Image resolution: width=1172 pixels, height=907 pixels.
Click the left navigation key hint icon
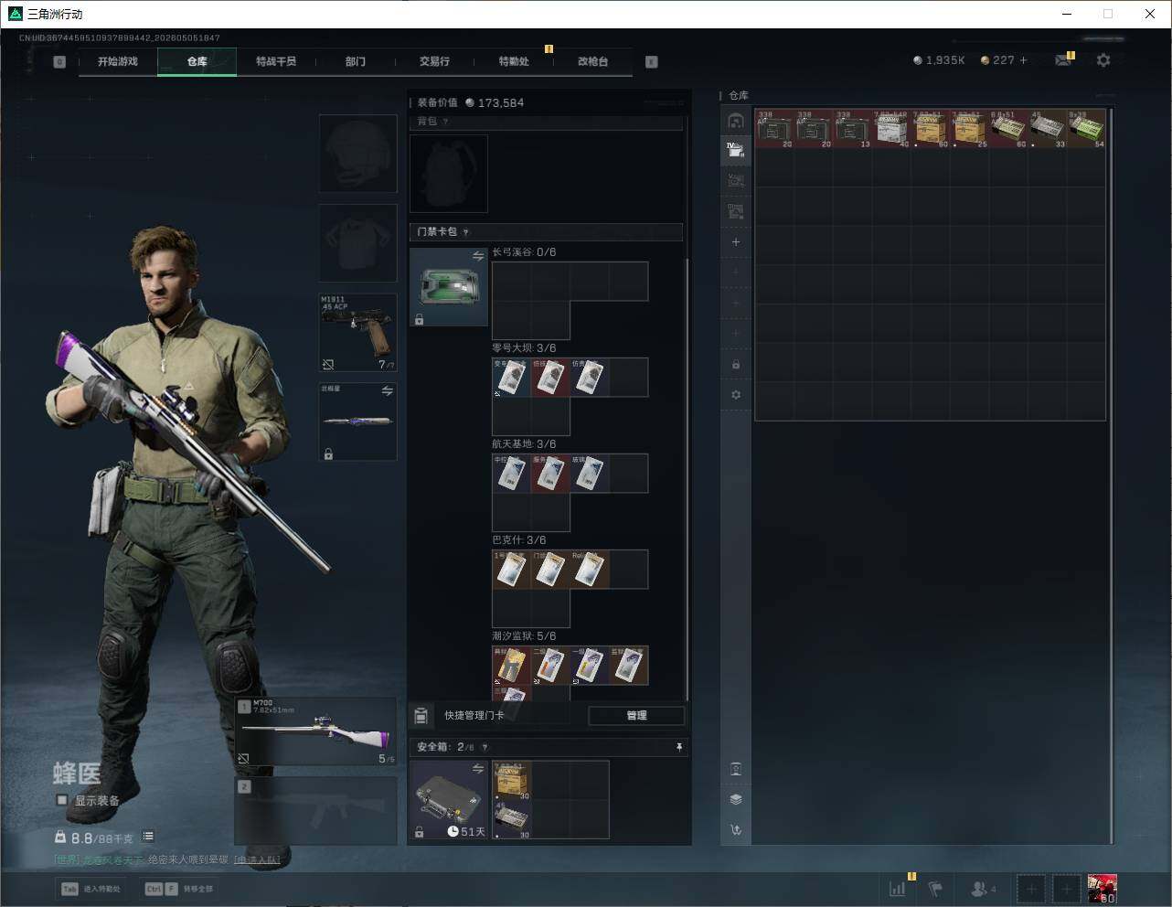pos(59,62)
